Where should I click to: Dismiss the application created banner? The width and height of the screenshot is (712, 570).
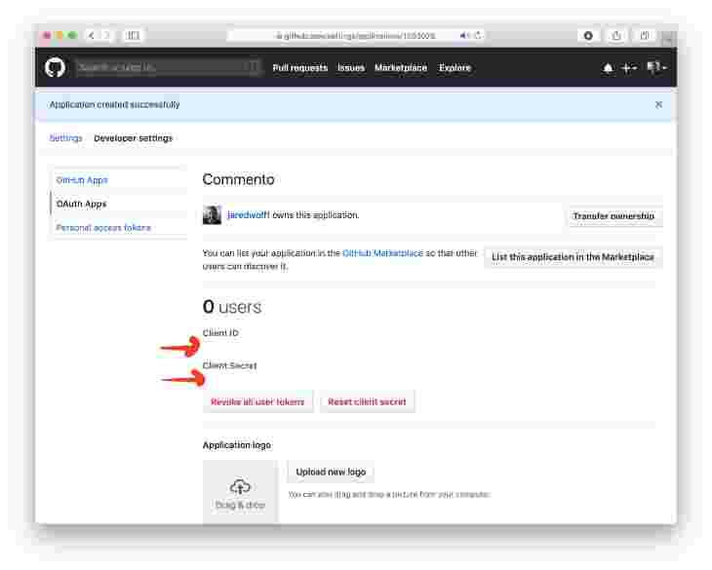click(x=658, y=105)
